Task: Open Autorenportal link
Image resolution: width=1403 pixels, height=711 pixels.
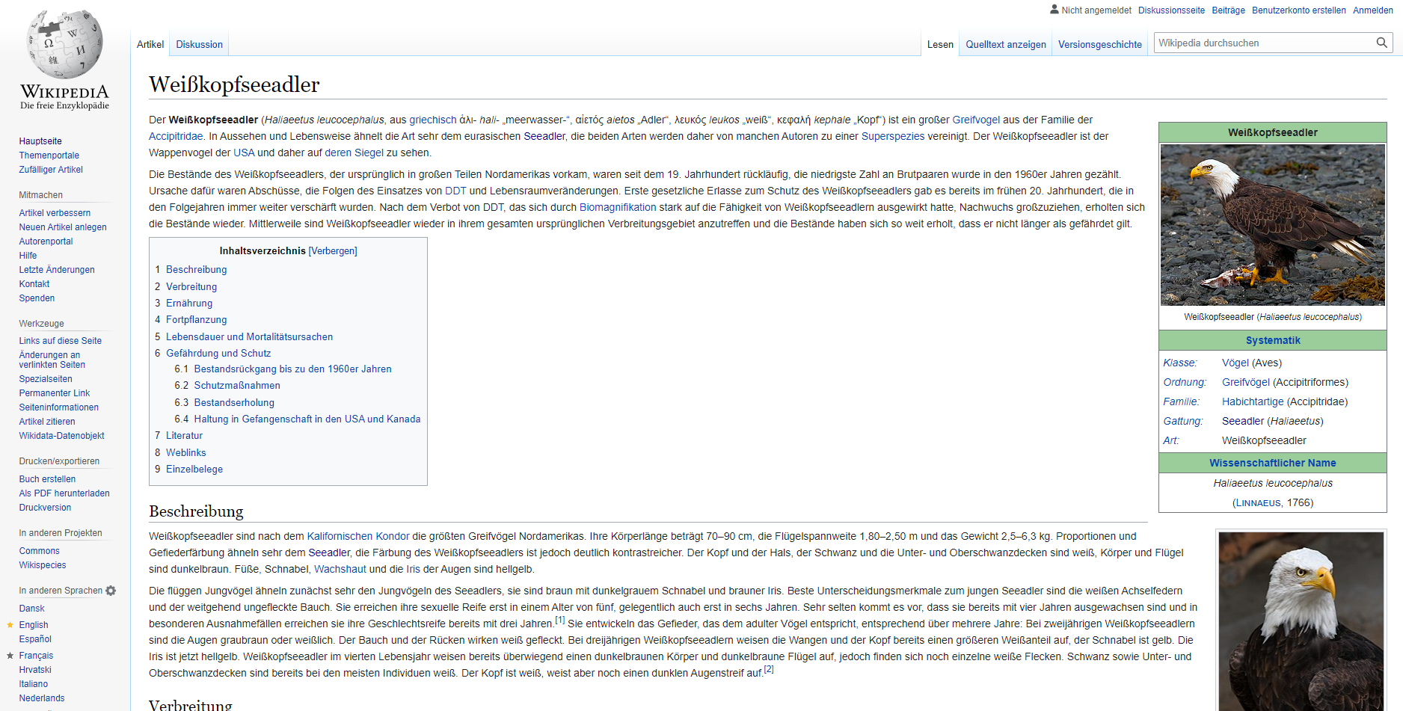Action: (x=46, y=241)
